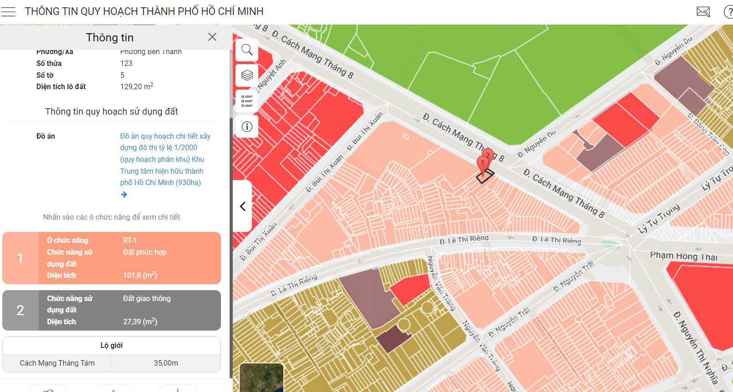Open the map layers tool
733x392 pixels.
pos(247,75)
